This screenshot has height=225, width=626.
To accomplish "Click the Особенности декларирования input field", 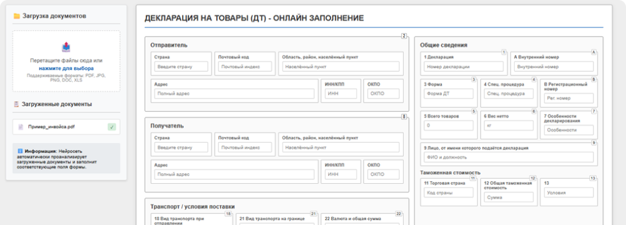I will tap(568, 130).
